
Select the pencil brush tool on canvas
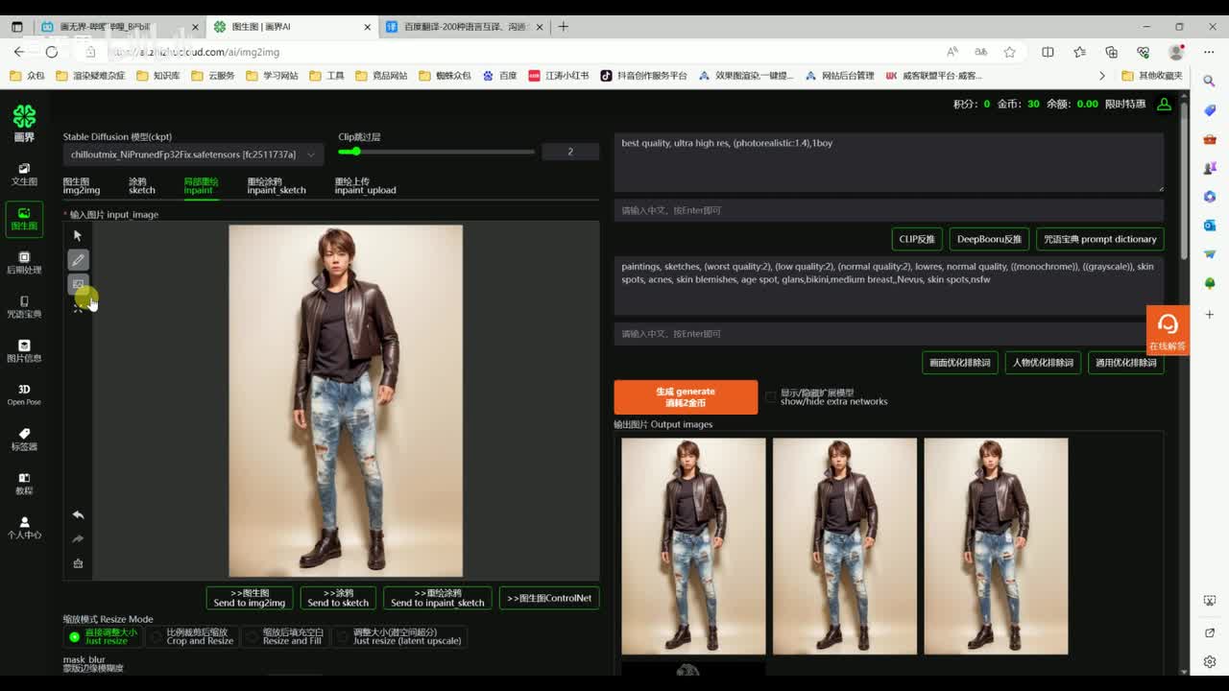78,259
